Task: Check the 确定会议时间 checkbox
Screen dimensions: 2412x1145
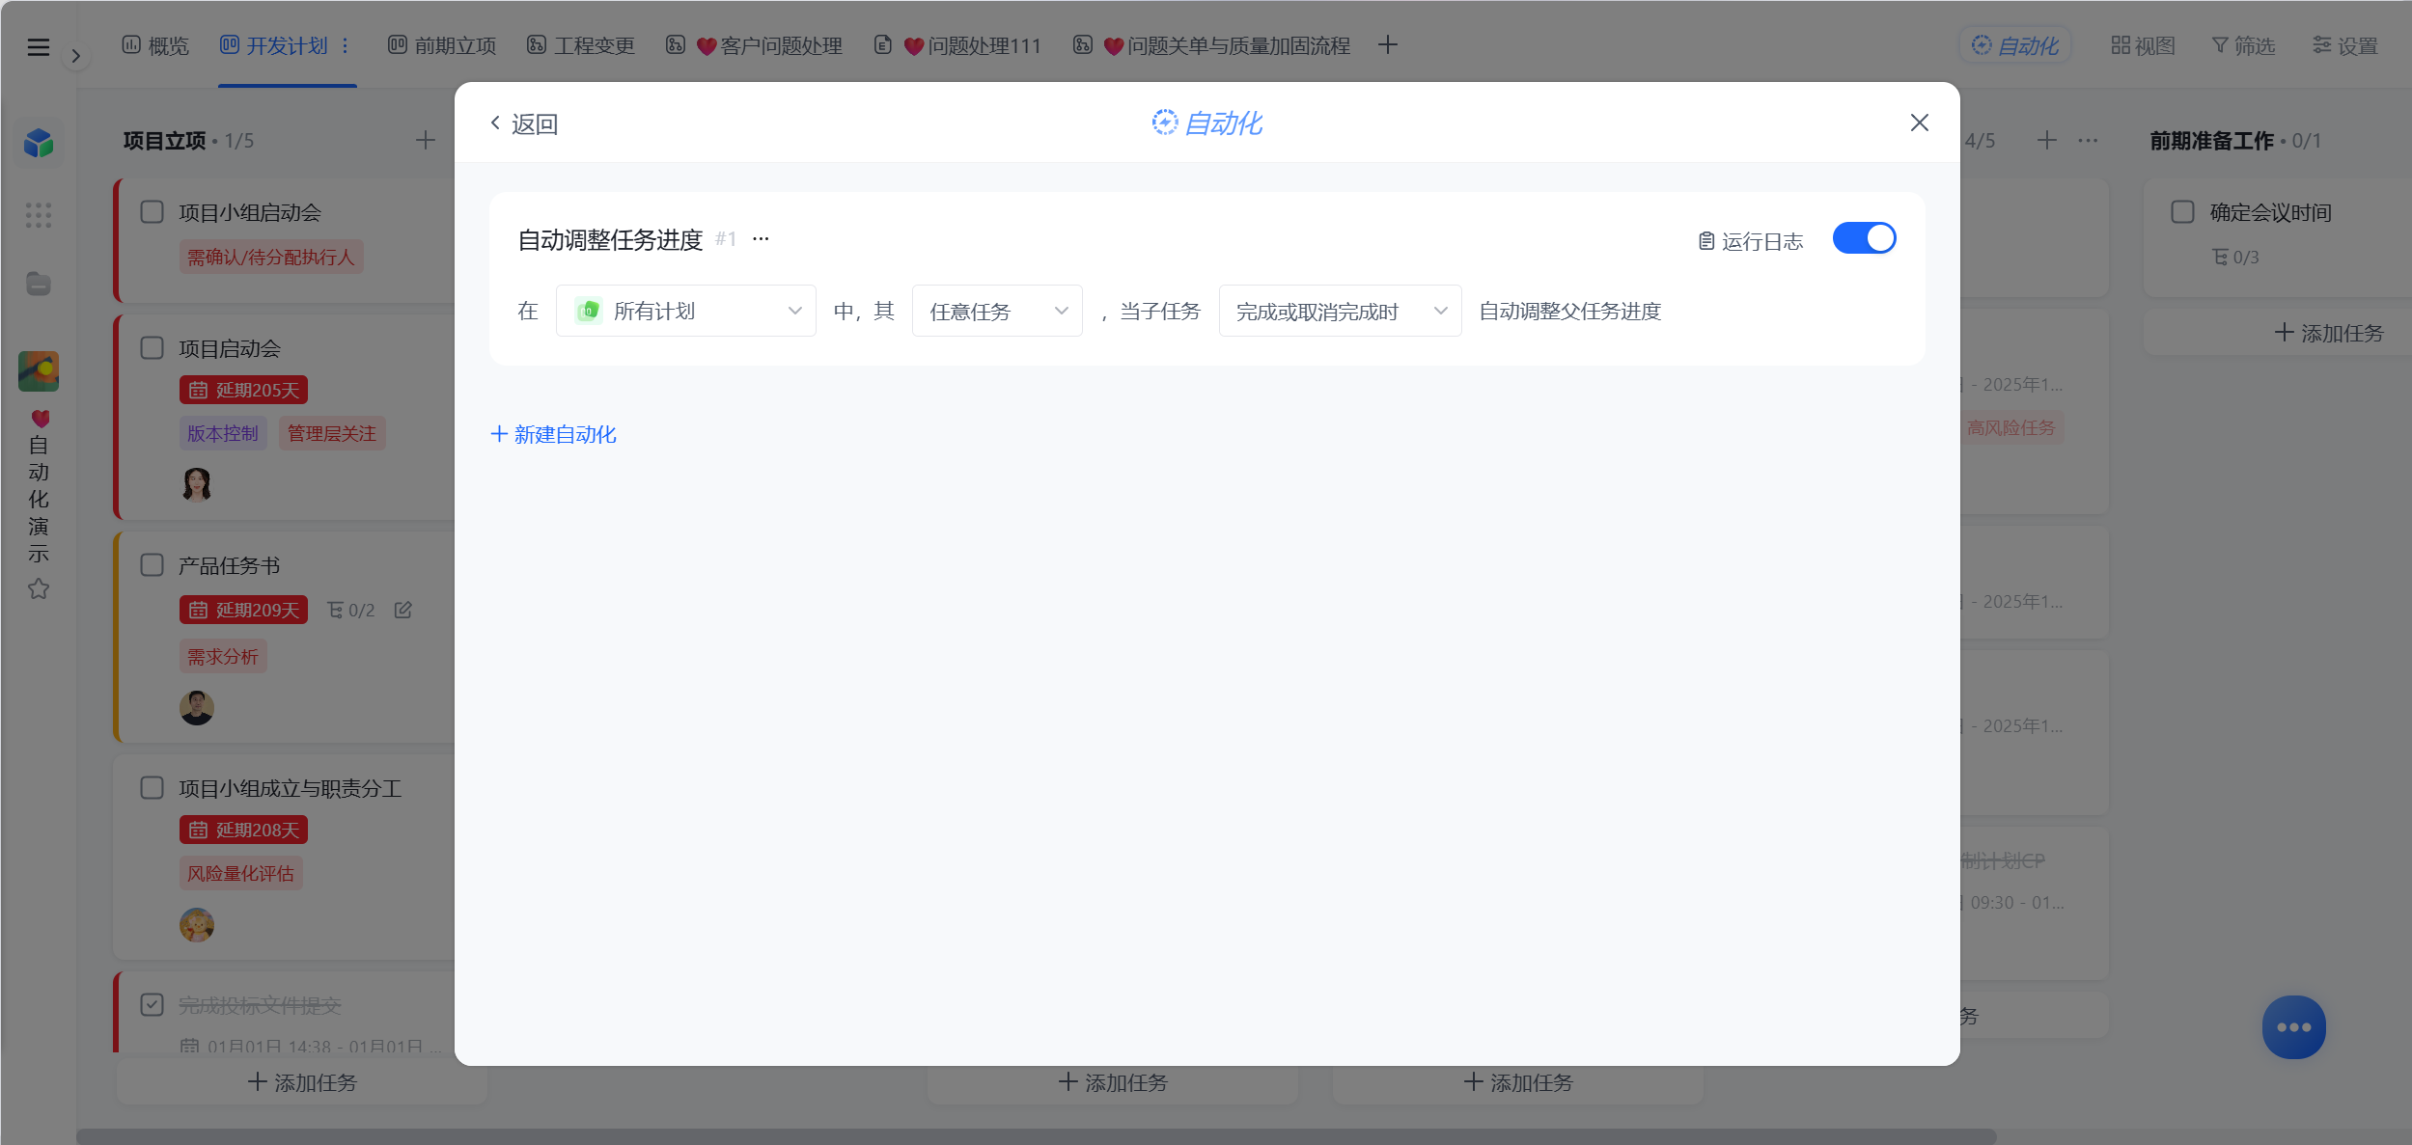Action: point(2182,211)
